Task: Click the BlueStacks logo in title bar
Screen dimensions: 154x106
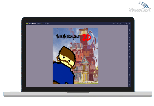Action: [27, 24]
